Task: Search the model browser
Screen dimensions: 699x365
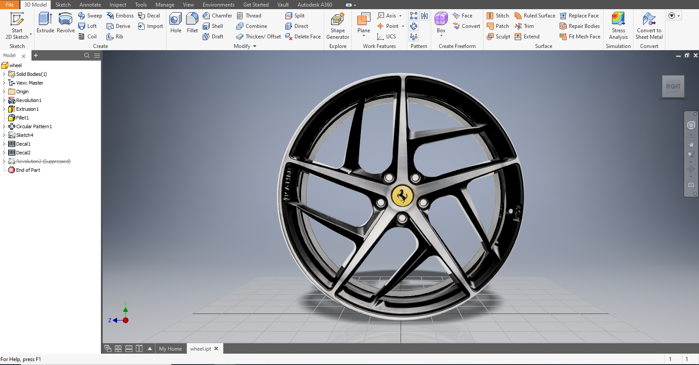Action: click(87, 55)
